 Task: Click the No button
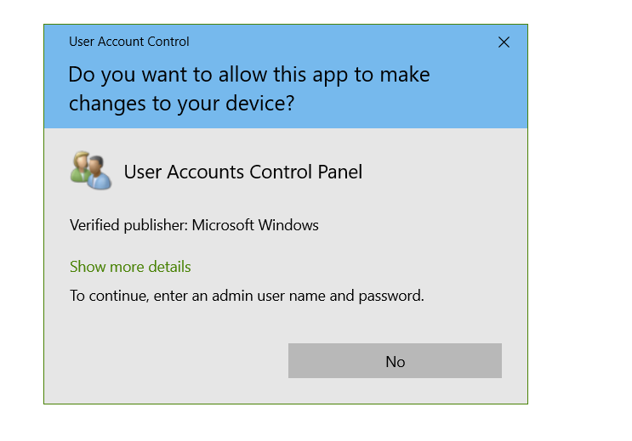[395, 361]
